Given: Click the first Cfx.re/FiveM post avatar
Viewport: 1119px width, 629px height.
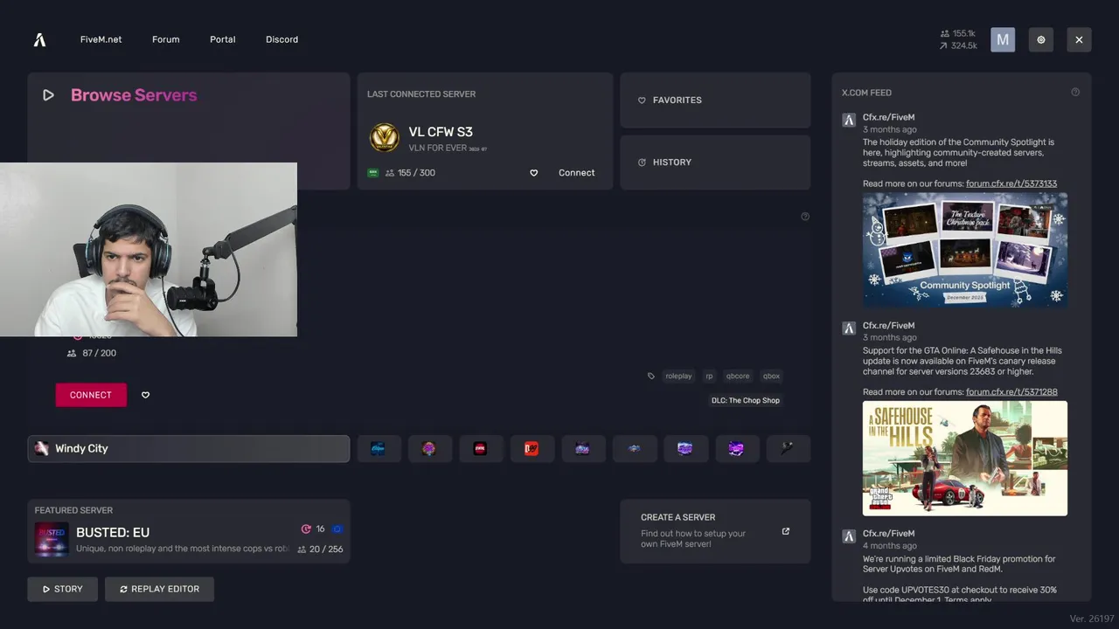Looking at the screenshot, I should [849, 120].
